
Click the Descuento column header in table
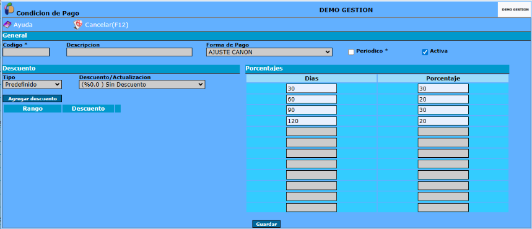[88, 108]
